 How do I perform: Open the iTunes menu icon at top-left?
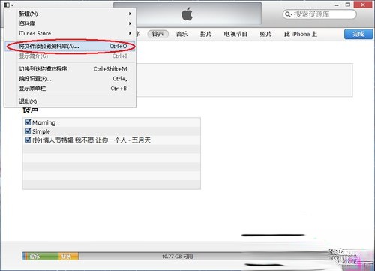[8, 5]
